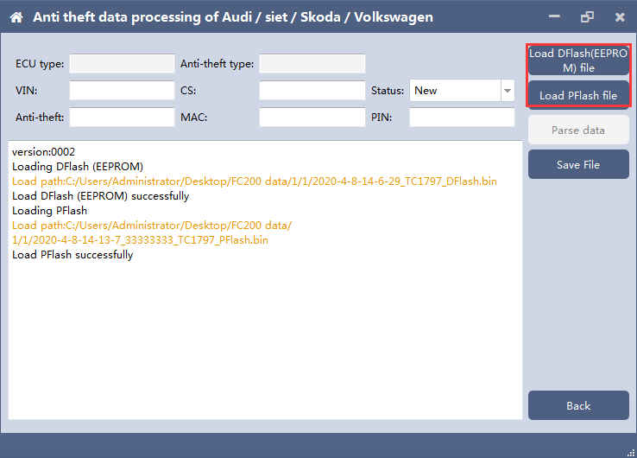Close the anti theft processing window
The height and width of the screenshot is (458, 637).
pos(620,17)
